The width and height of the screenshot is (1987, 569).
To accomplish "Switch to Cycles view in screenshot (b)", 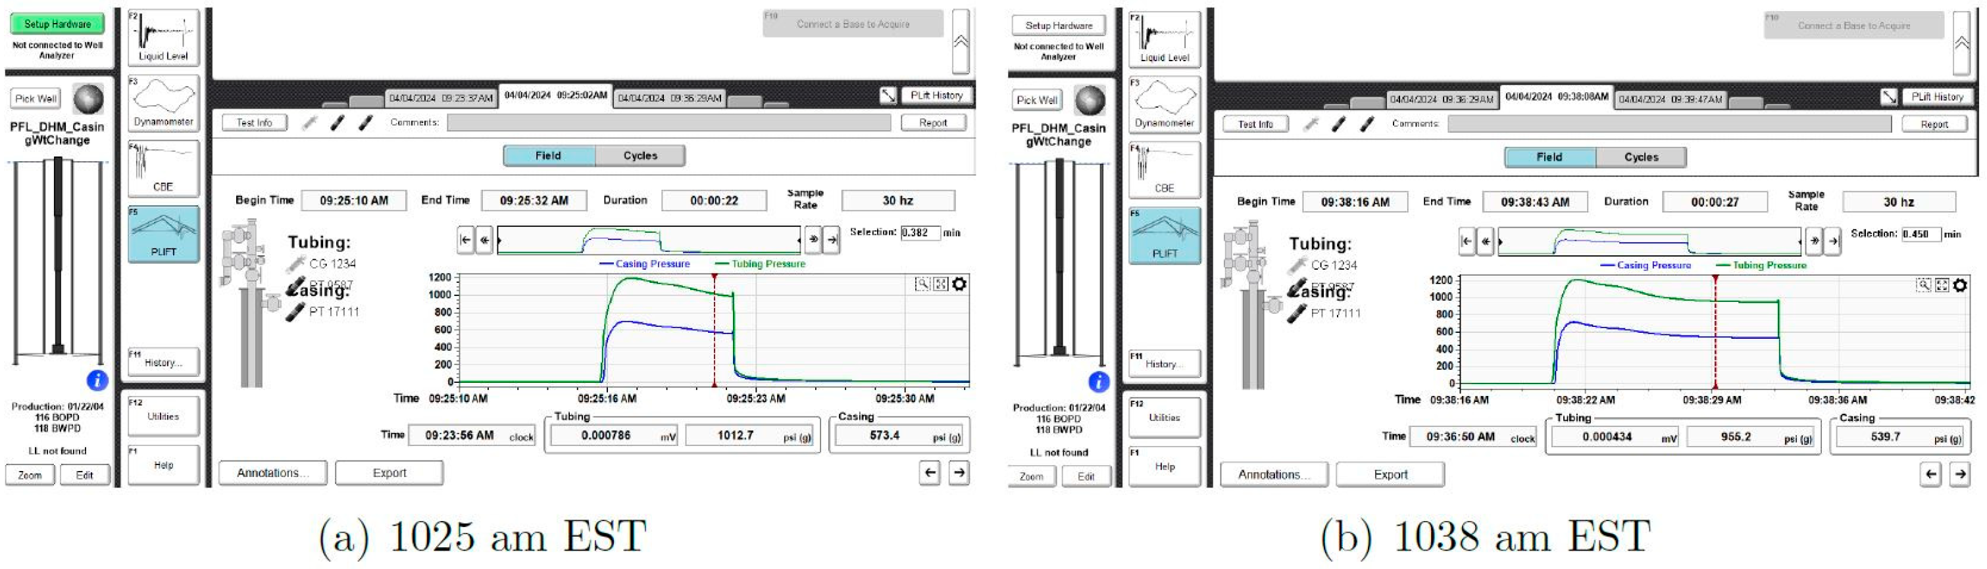I will (x=1642, y=157).
